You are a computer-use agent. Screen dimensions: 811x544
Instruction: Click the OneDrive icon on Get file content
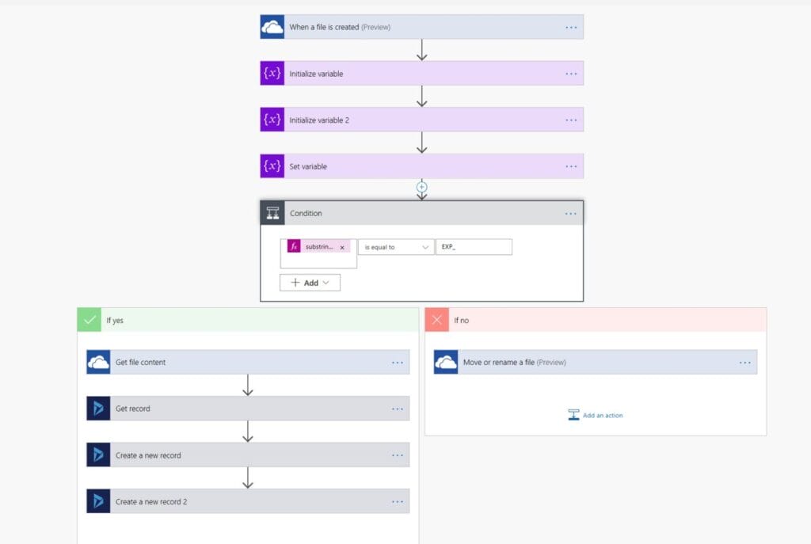(98, 361)
